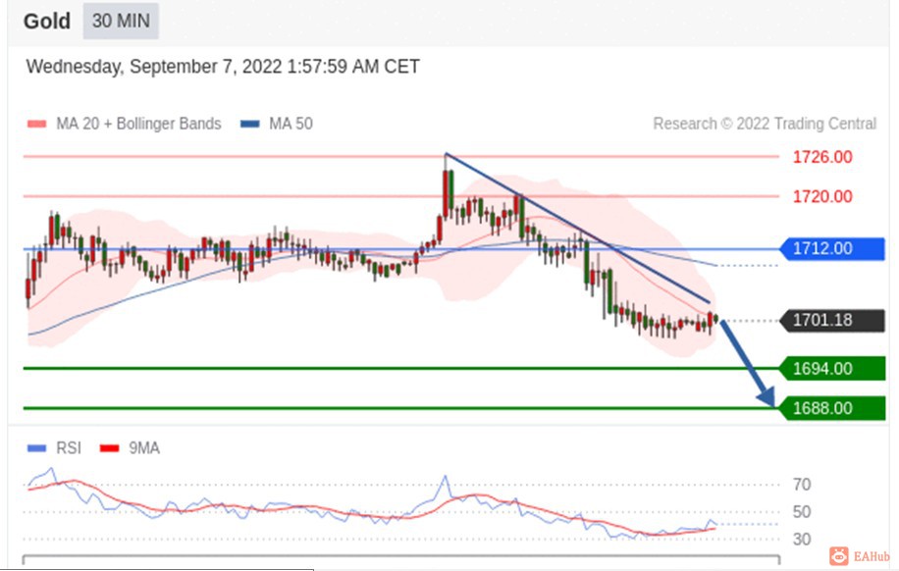Click the RSI 30 axis label
The width and height of the screenshot is (899, 571).
[802, 540]
